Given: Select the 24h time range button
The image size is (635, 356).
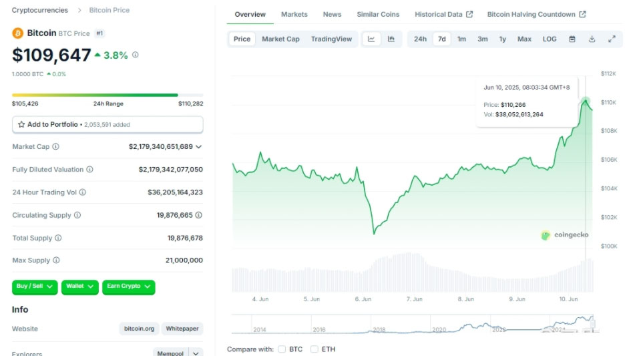Looking at the screenshot, I should click(420, 39).
